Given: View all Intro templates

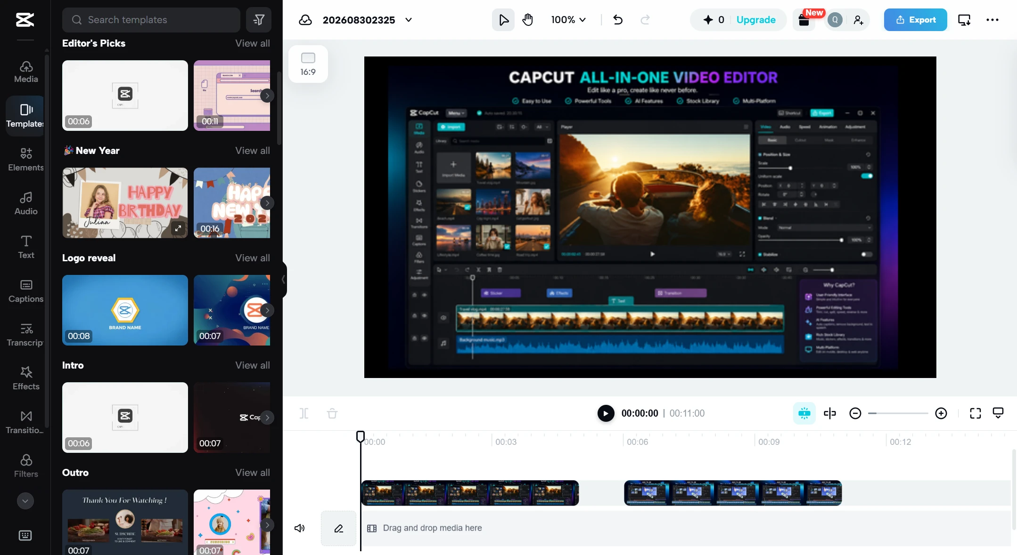Looking at the screenshot, I should [x=253, y=365].
